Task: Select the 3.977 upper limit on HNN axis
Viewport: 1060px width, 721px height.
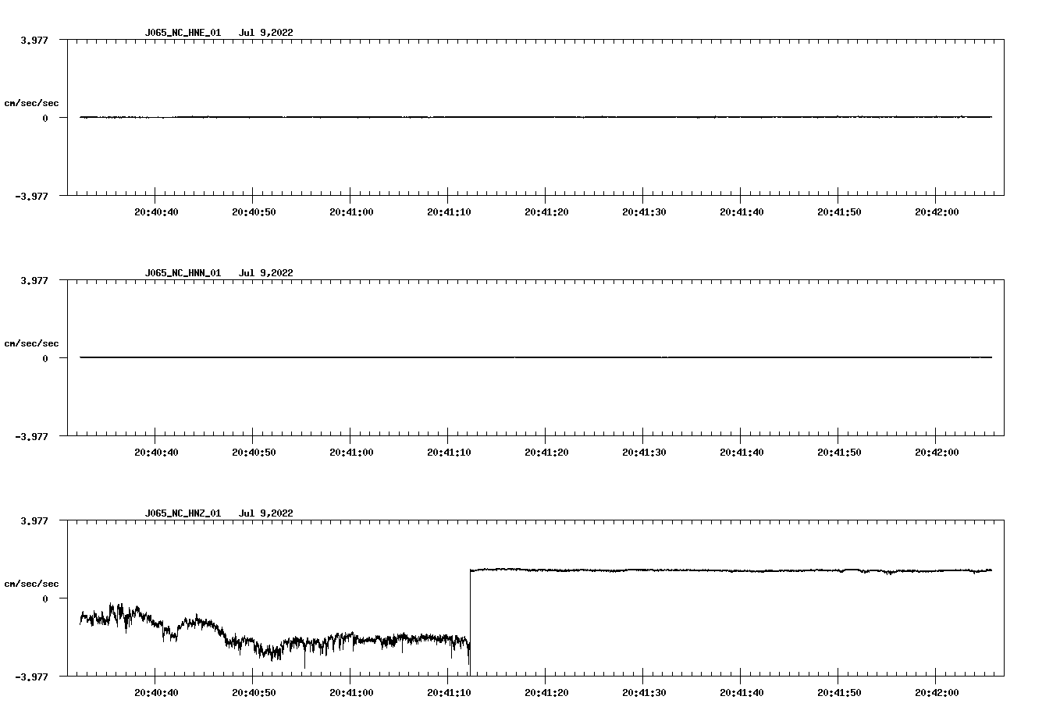Action: click(34, 280)
